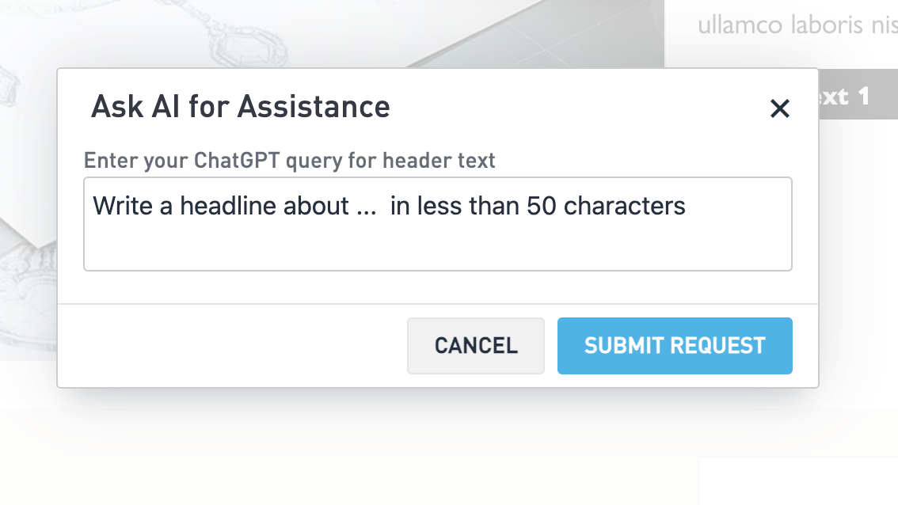Click the "ullamco laboris" background text
Viewport: 898px width, 505px height.
795,25
